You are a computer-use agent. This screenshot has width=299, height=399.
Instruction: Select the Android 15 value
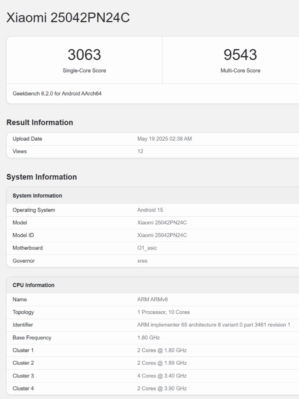150,210
